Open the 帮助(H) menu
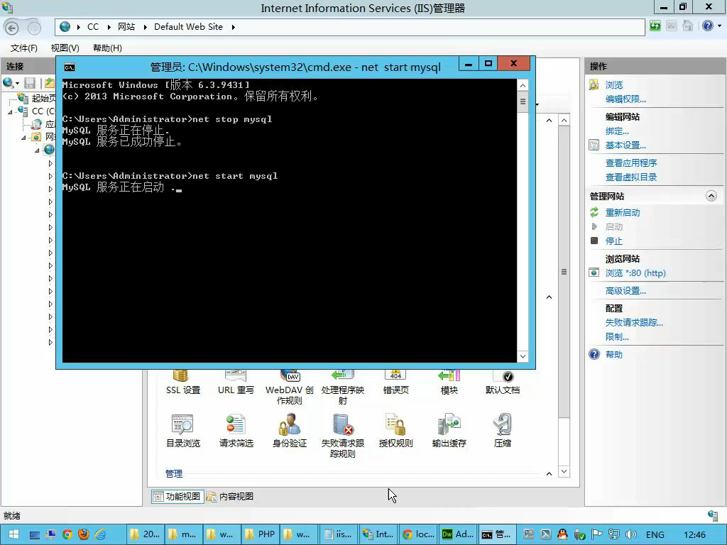Viewport: 727px width, 545px height. tap(107, 48)
